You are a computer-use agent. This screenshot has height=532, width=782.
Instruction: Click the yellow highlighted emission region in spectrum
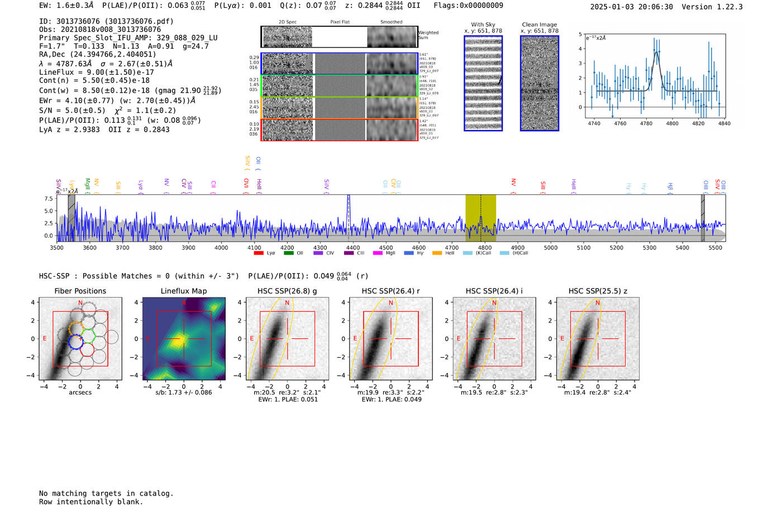tap(480, 218)
